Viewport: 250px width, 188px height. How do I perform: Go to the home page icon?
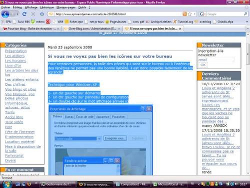pos(42,14)
